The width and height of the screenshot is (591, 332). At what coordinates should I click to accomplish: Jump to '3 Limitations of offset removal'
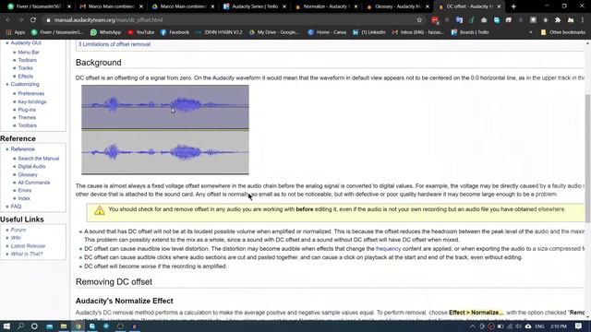pyautogui.click(x=115, y=44)
